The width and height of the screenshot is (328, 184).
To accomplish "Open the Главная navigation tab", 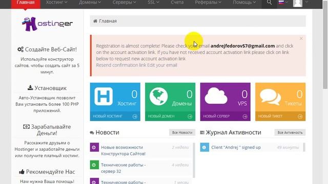I will pyautogui.click(x=26, y=3).
